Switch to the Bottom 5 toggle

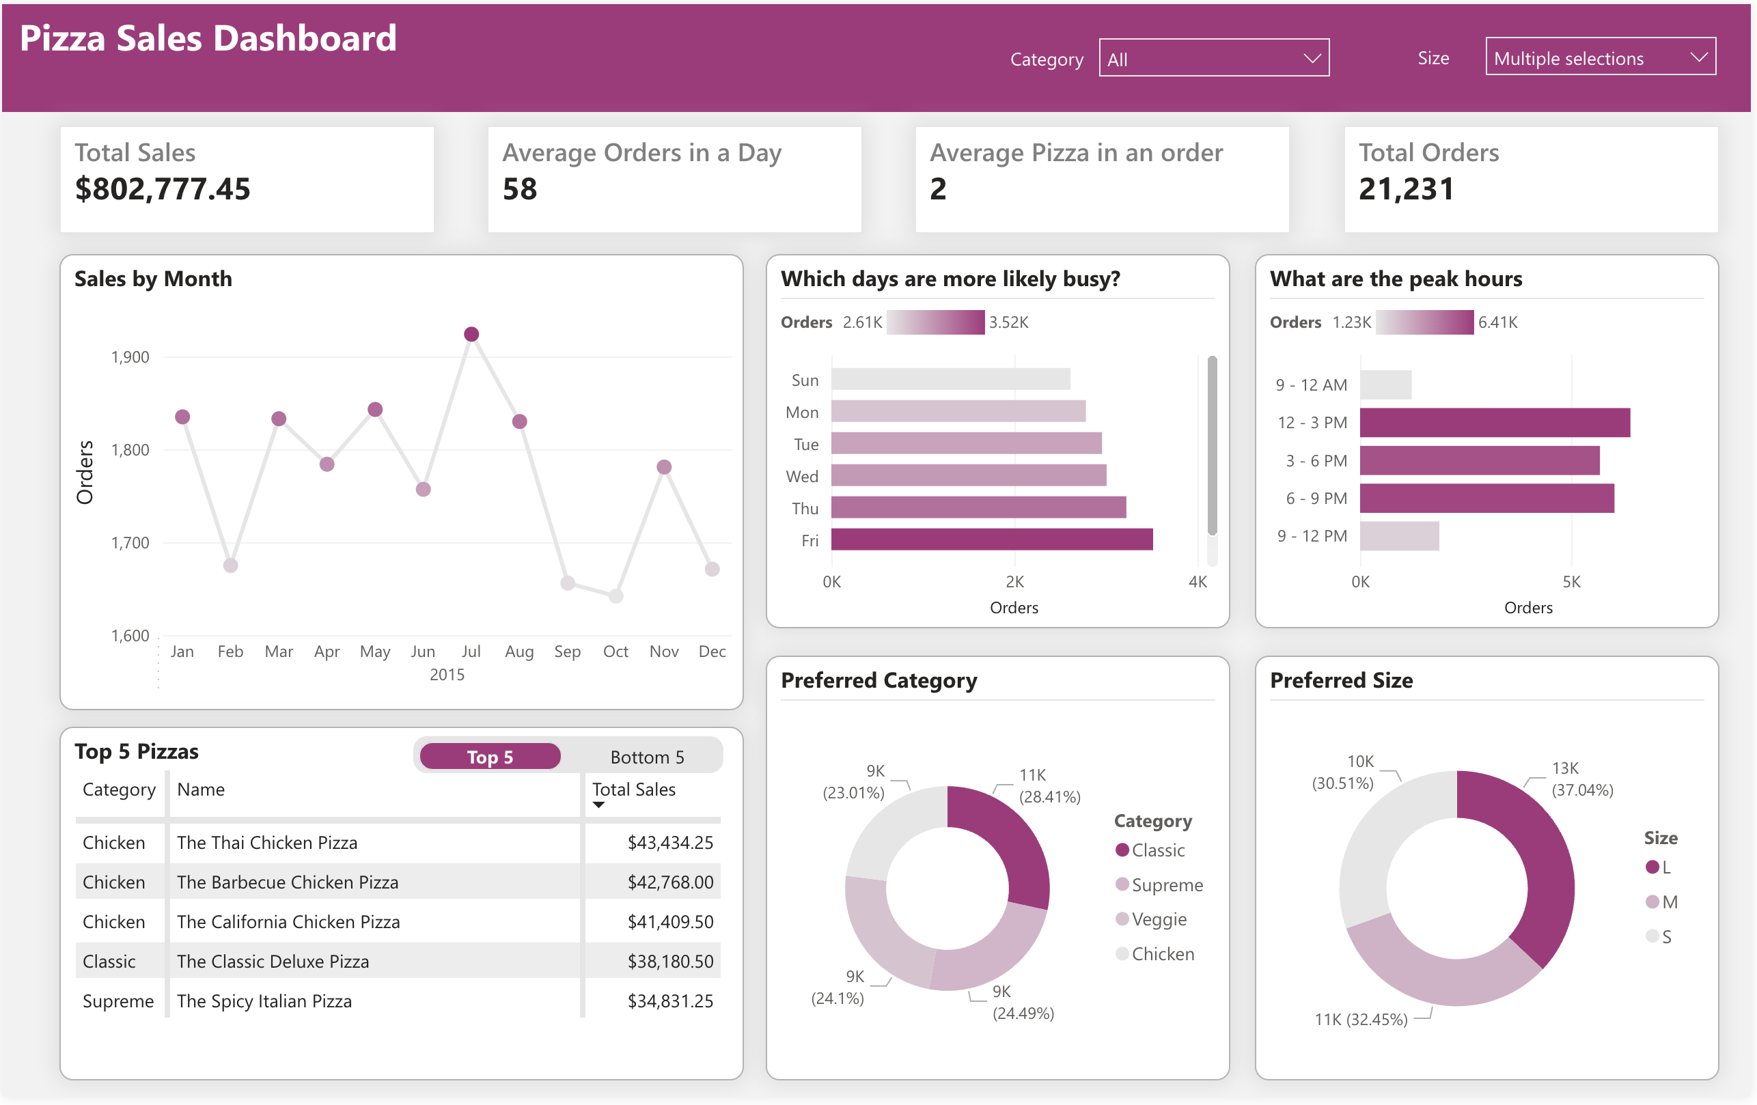(646, 757)
